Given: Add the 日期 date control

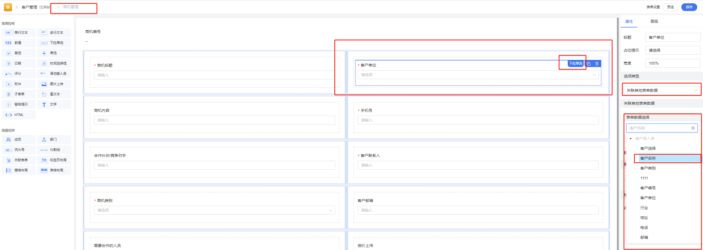Looking at the screenshot, I should coord(18,63).
